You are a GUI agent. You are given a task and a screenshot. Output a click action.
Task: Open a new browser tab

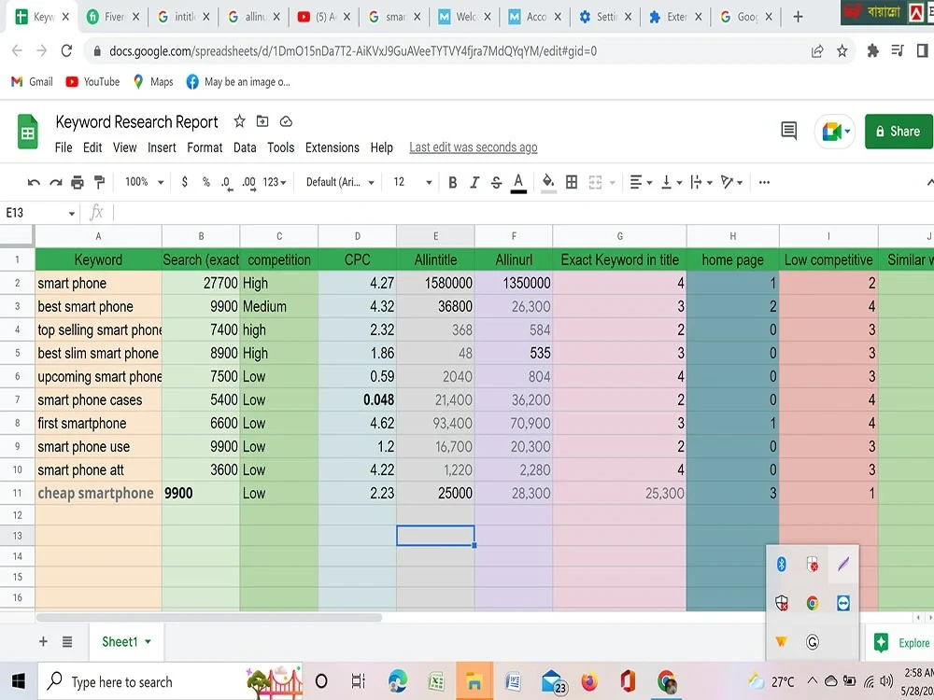tap(799, 17)
